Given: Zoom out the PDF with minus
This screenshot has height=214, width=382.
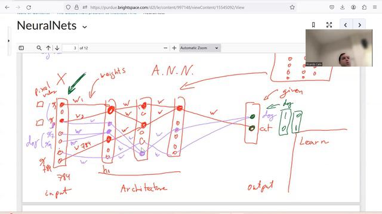Looking at the screenshot, I should tap(165, 48).
